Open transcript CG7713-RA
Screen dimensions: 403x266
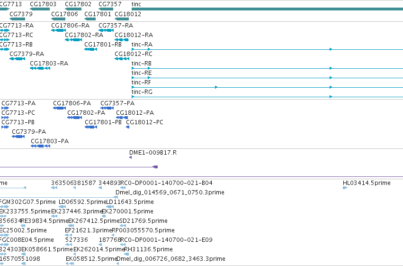[17, 26]
